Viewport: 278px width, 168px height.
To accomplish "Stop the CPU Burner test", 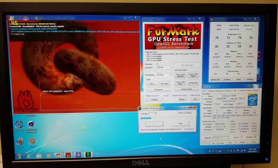I will click(180, 123).
